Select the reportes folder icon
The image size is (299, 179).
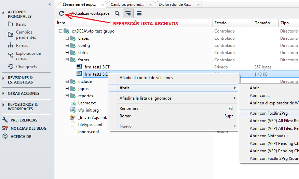coord(73,96)
